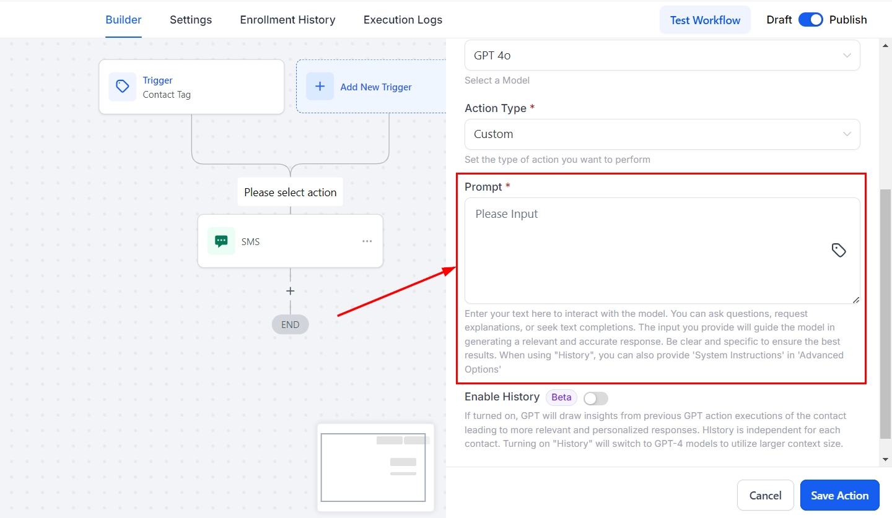Expand the Action Type Custom dropdown
Image resolution: width=892 pixels, height=518 pixels.
[x=662, y=134]
